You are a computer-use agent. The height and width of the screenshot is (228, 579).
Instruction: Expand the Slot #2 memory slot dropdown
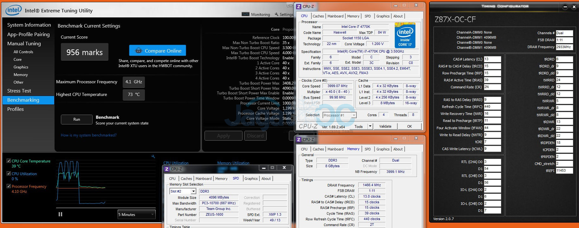tap(193, 191)
